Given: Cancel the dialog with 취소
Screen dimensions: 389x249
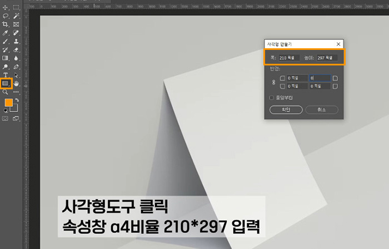Looking at the screenshot, I should pyautogui.click(x=322, y=110).
